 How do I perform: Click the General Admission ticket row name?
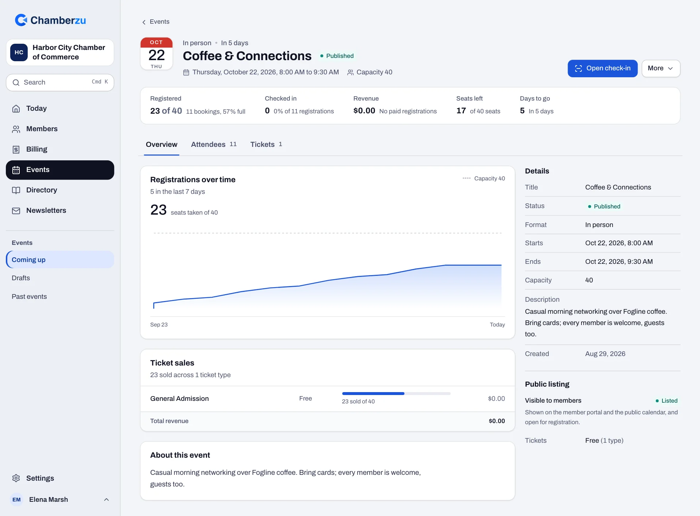point(179,399)
